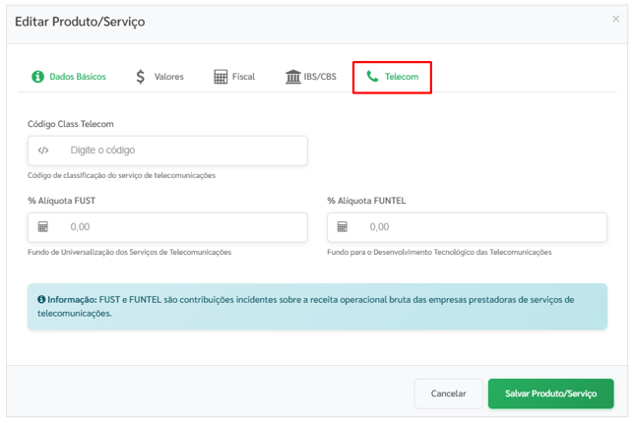Click into the % Alíquota FUNTEL field
Screen dimensions: 633x423
(482, 227)
